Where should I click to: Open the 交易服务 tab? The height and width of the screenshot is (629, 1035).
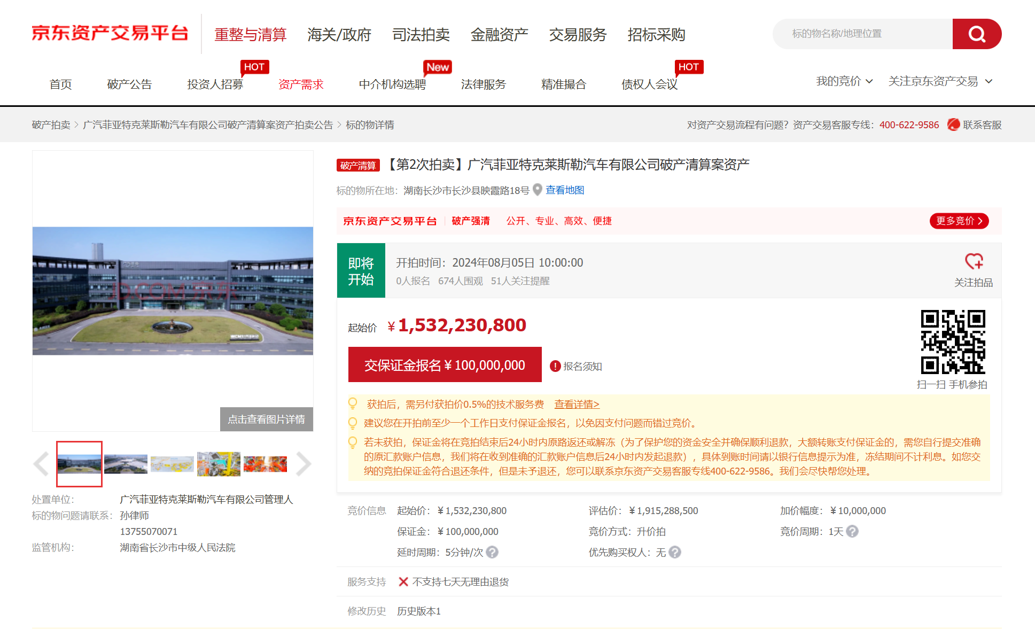click(x=578, y=35)
